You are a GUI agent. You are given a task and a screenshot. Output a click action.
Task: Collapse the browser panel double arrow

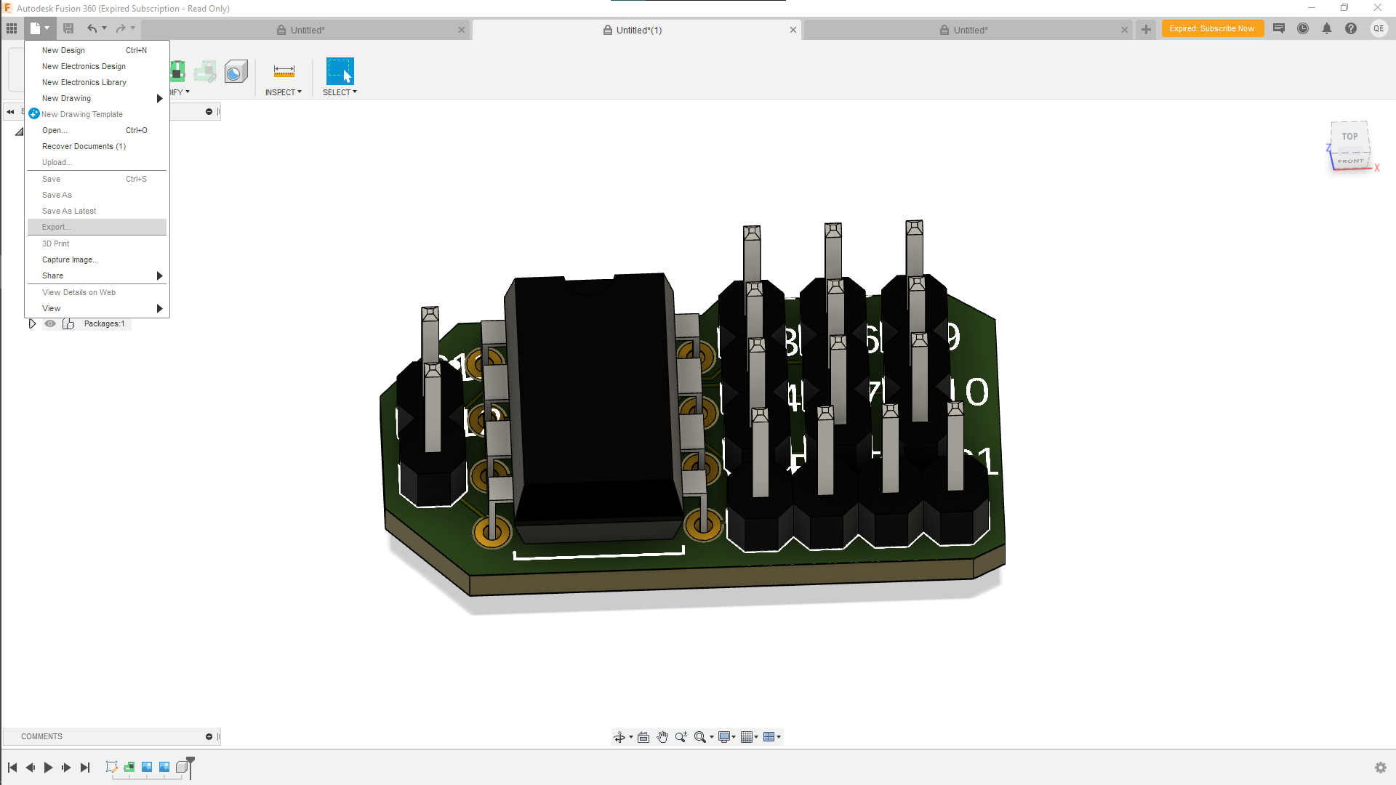10,112
